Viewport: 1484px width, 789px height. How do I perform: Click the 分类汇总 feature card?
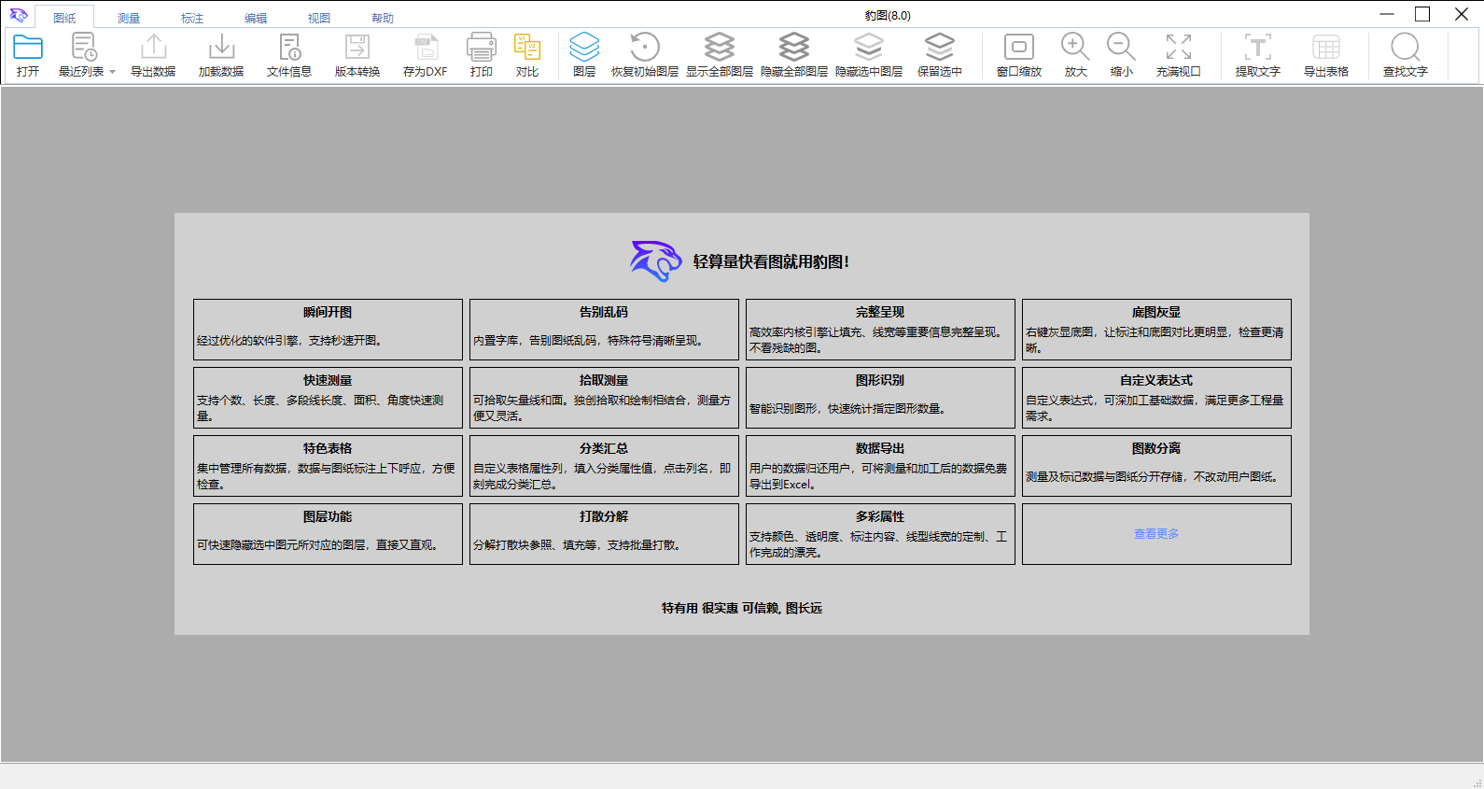tap(604, 466)
